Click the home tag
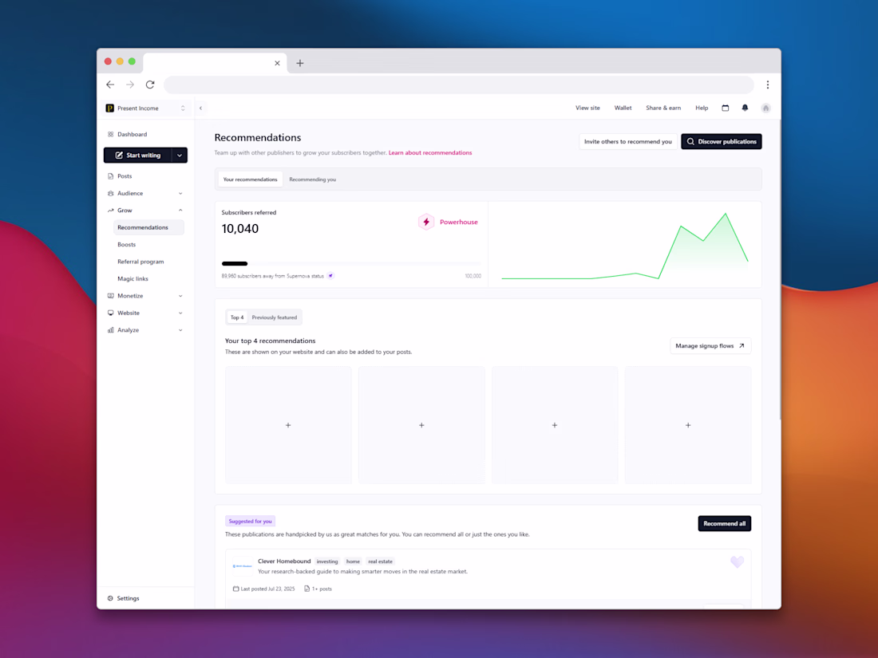 coord(353,561)
